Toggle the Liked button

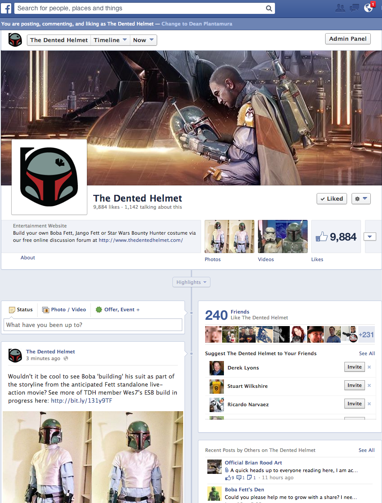(332, 198)
